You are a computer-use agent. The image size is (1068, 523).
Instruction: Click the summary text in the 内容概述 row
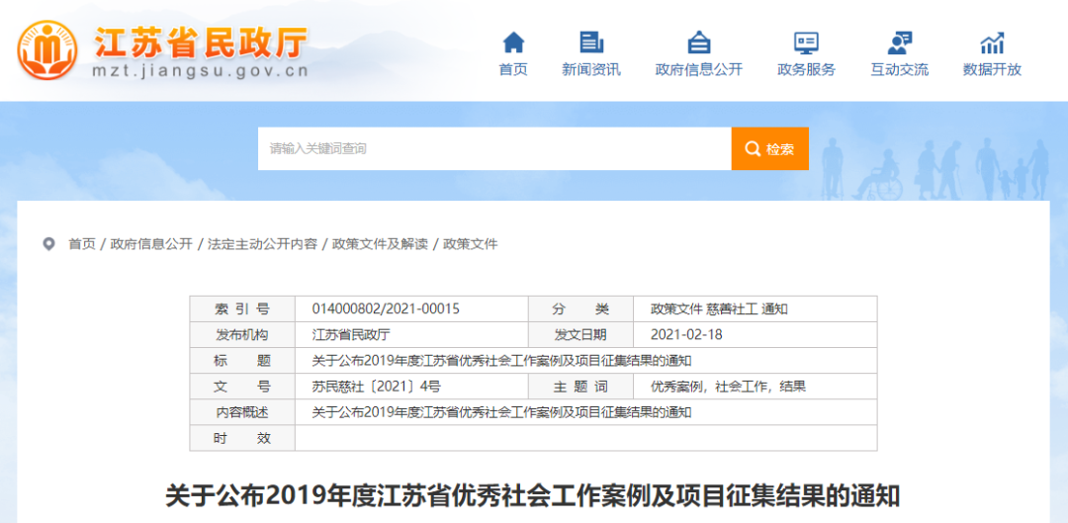(x=502, y=412)
